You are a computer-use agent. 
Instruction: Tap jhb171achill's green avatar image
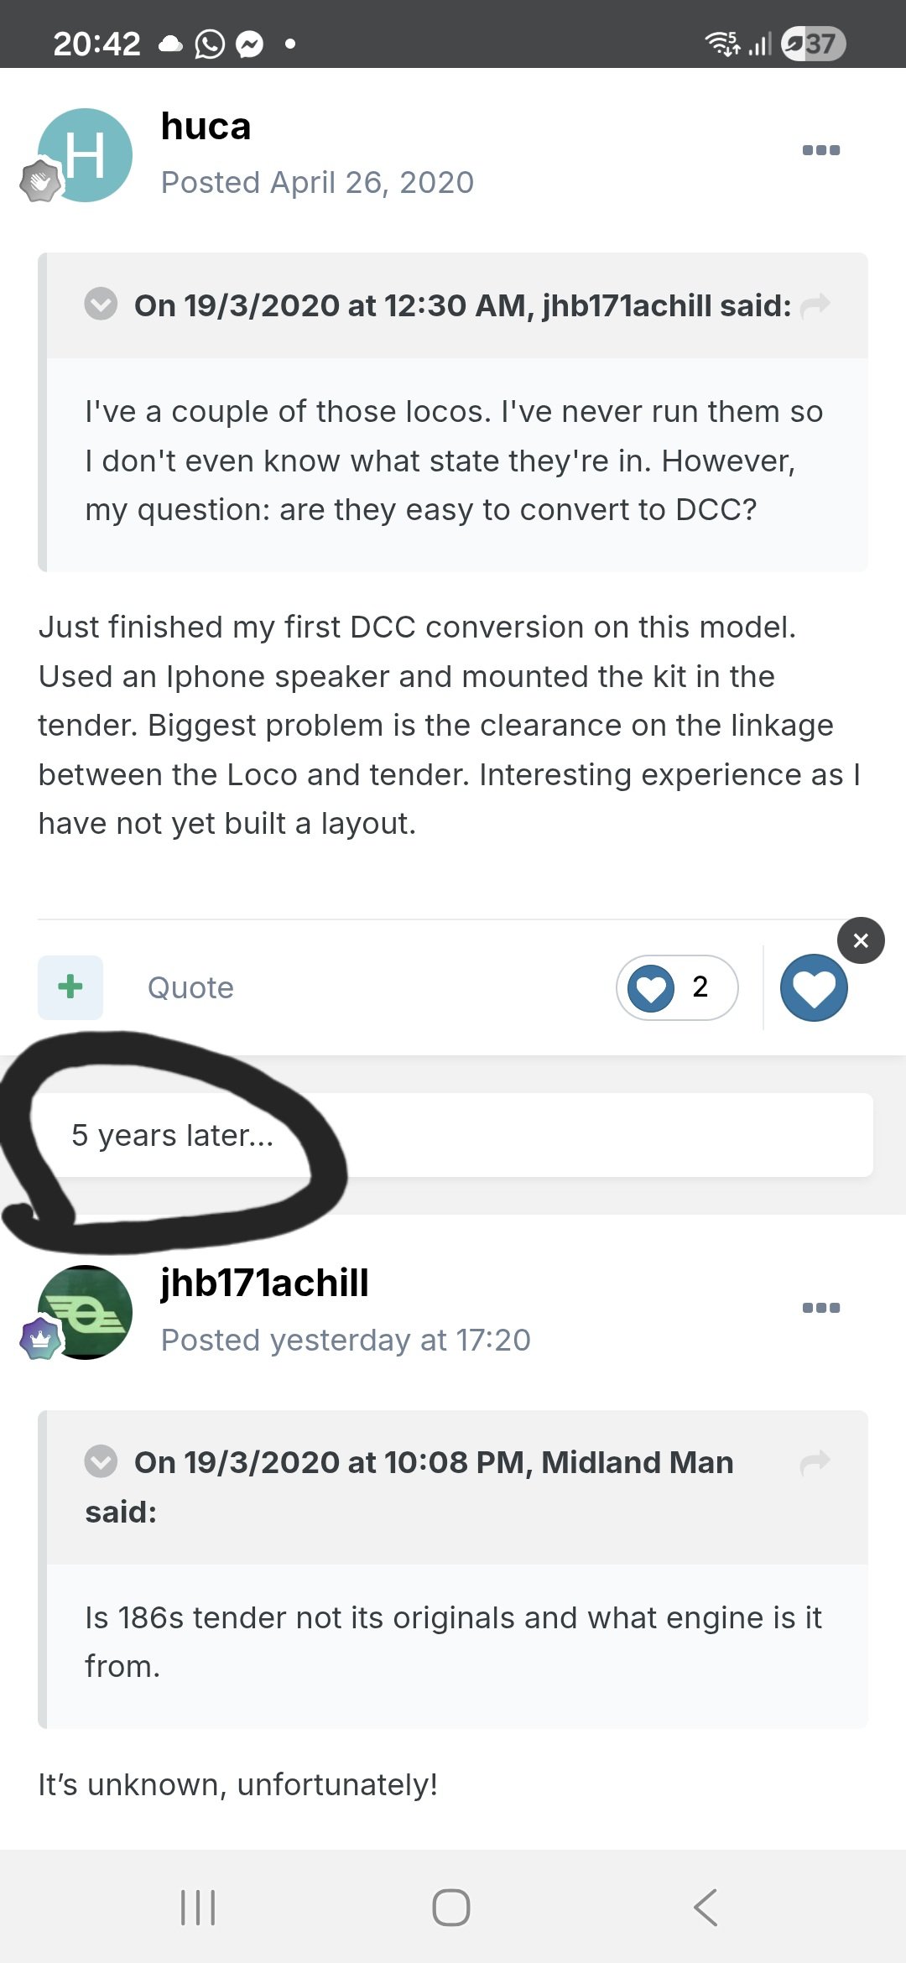click(86, 1312)
